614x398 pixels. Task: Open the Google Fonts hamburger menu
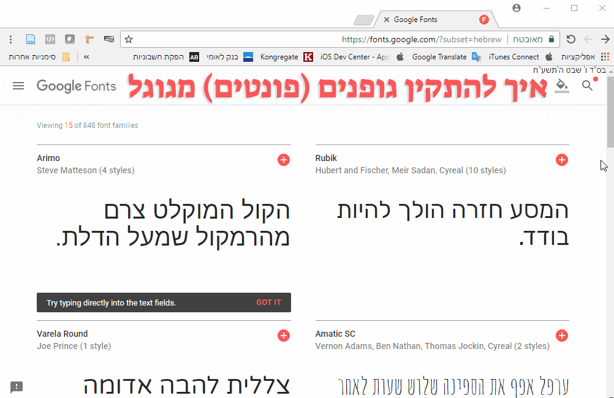point(18,86)
